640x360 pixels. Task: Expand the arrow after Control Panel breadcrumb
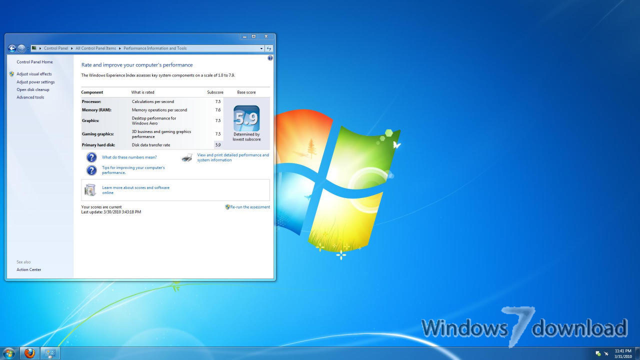[x=71, y=48]
